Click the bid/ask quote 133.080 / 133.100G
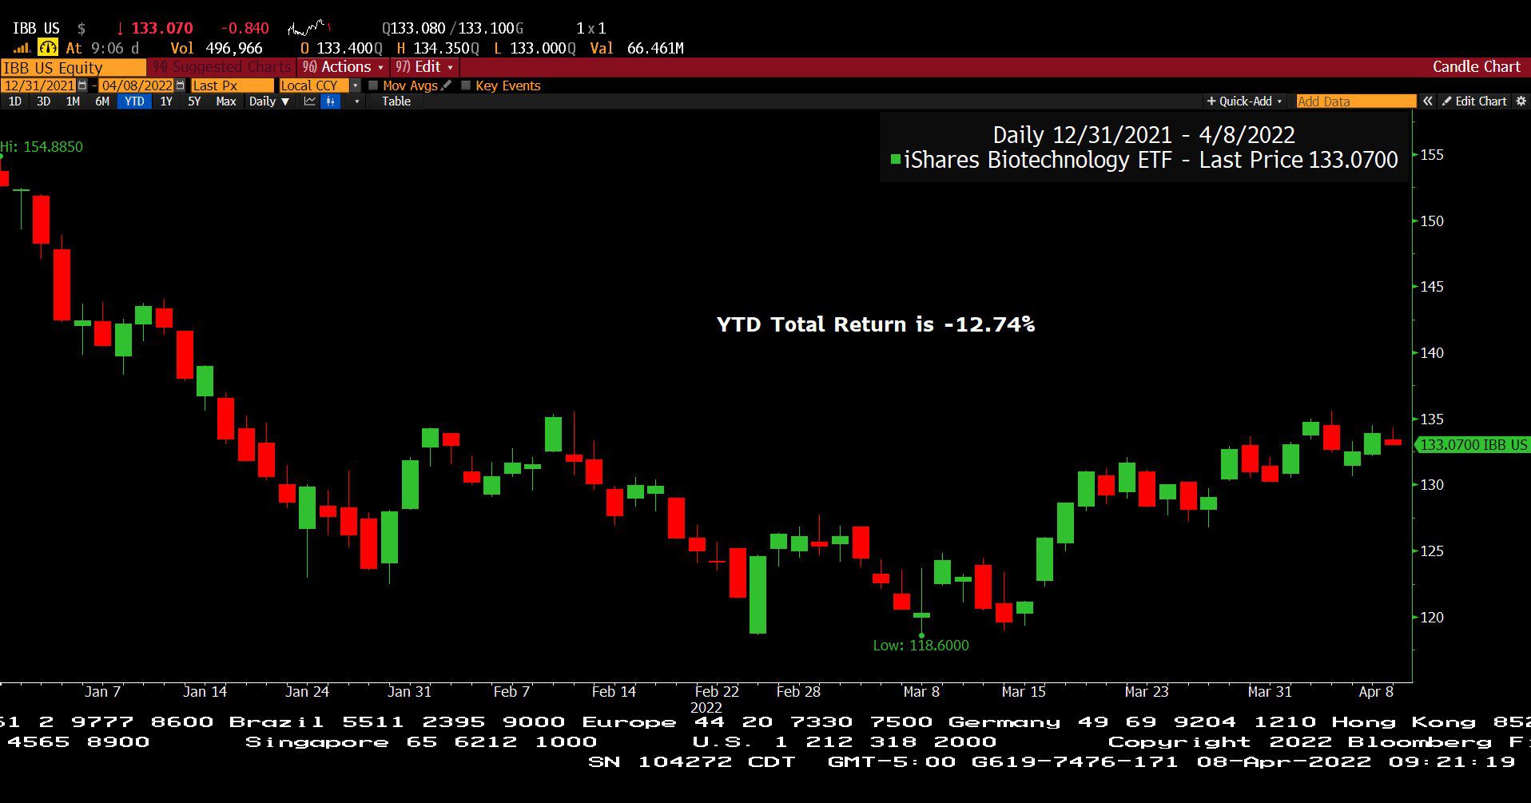 [452, 29]
